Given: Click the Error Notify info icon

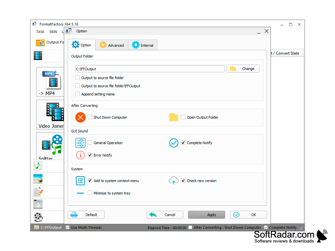Looking at the screenshot, I should [x=80, y=155].
